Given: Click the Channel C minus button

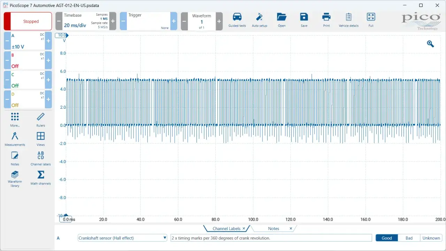Looking at the screenshot, I should (7, 80).
